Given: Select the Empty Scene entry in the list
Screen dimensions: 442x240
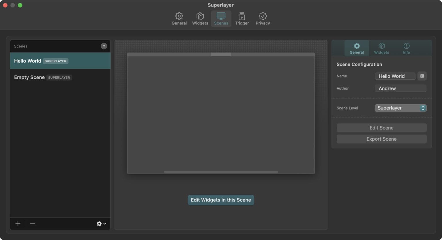Looking at the screenshot, I should pos(43,77).
